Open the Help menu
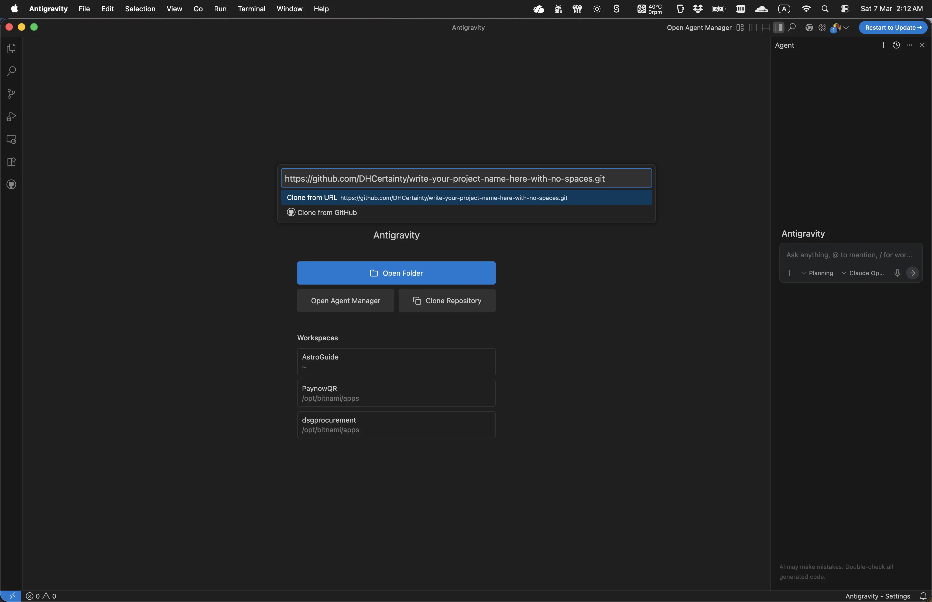The image size is (932, 602). tap(321, 9)
